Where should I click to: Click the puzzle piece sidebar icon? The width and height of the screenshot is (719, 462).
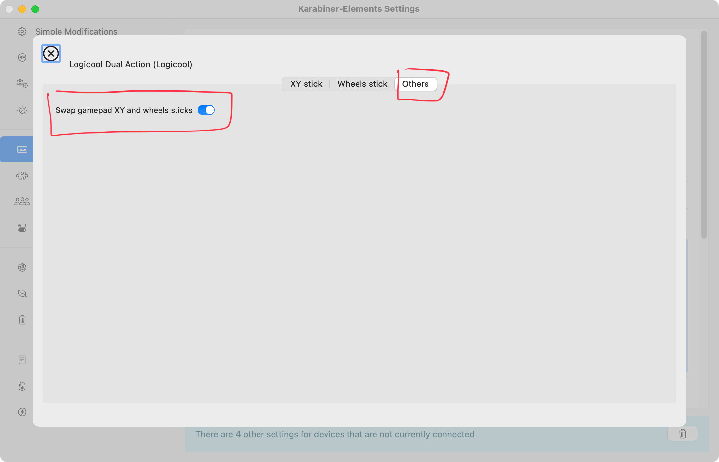click(x=22, y=175)
